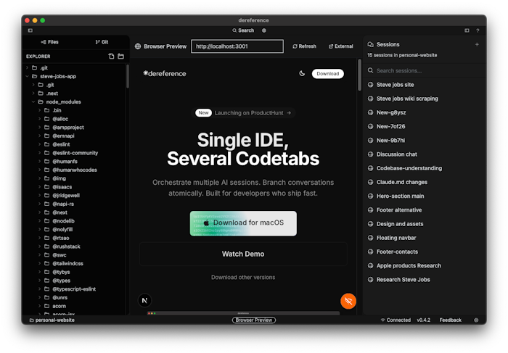Image resolution: width=508 pixels, height=353 pixels.
Task: Click the Discussion chat session icon
Action: click(x=371, y=154)
